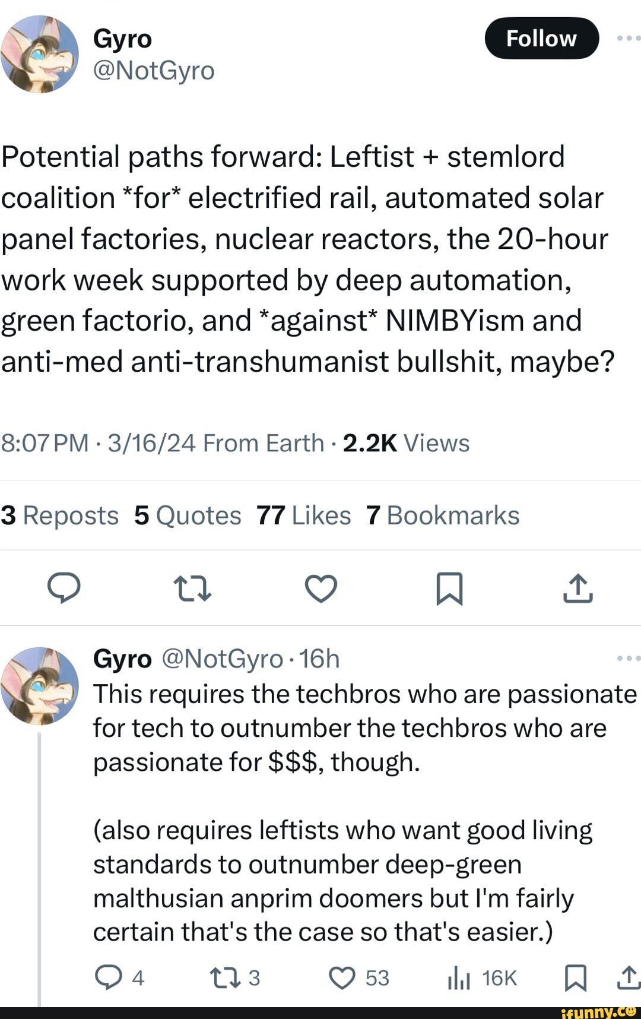The image size is (641, 1019).
Task: Open Gyro's profile picture at top
Action: pyautogui.click(x=39, y=54)
